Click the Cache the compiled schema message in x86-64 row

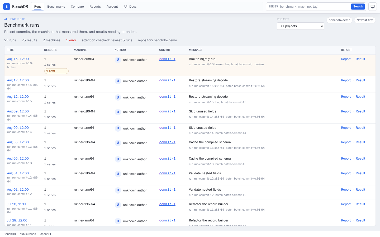coord(210,142)
